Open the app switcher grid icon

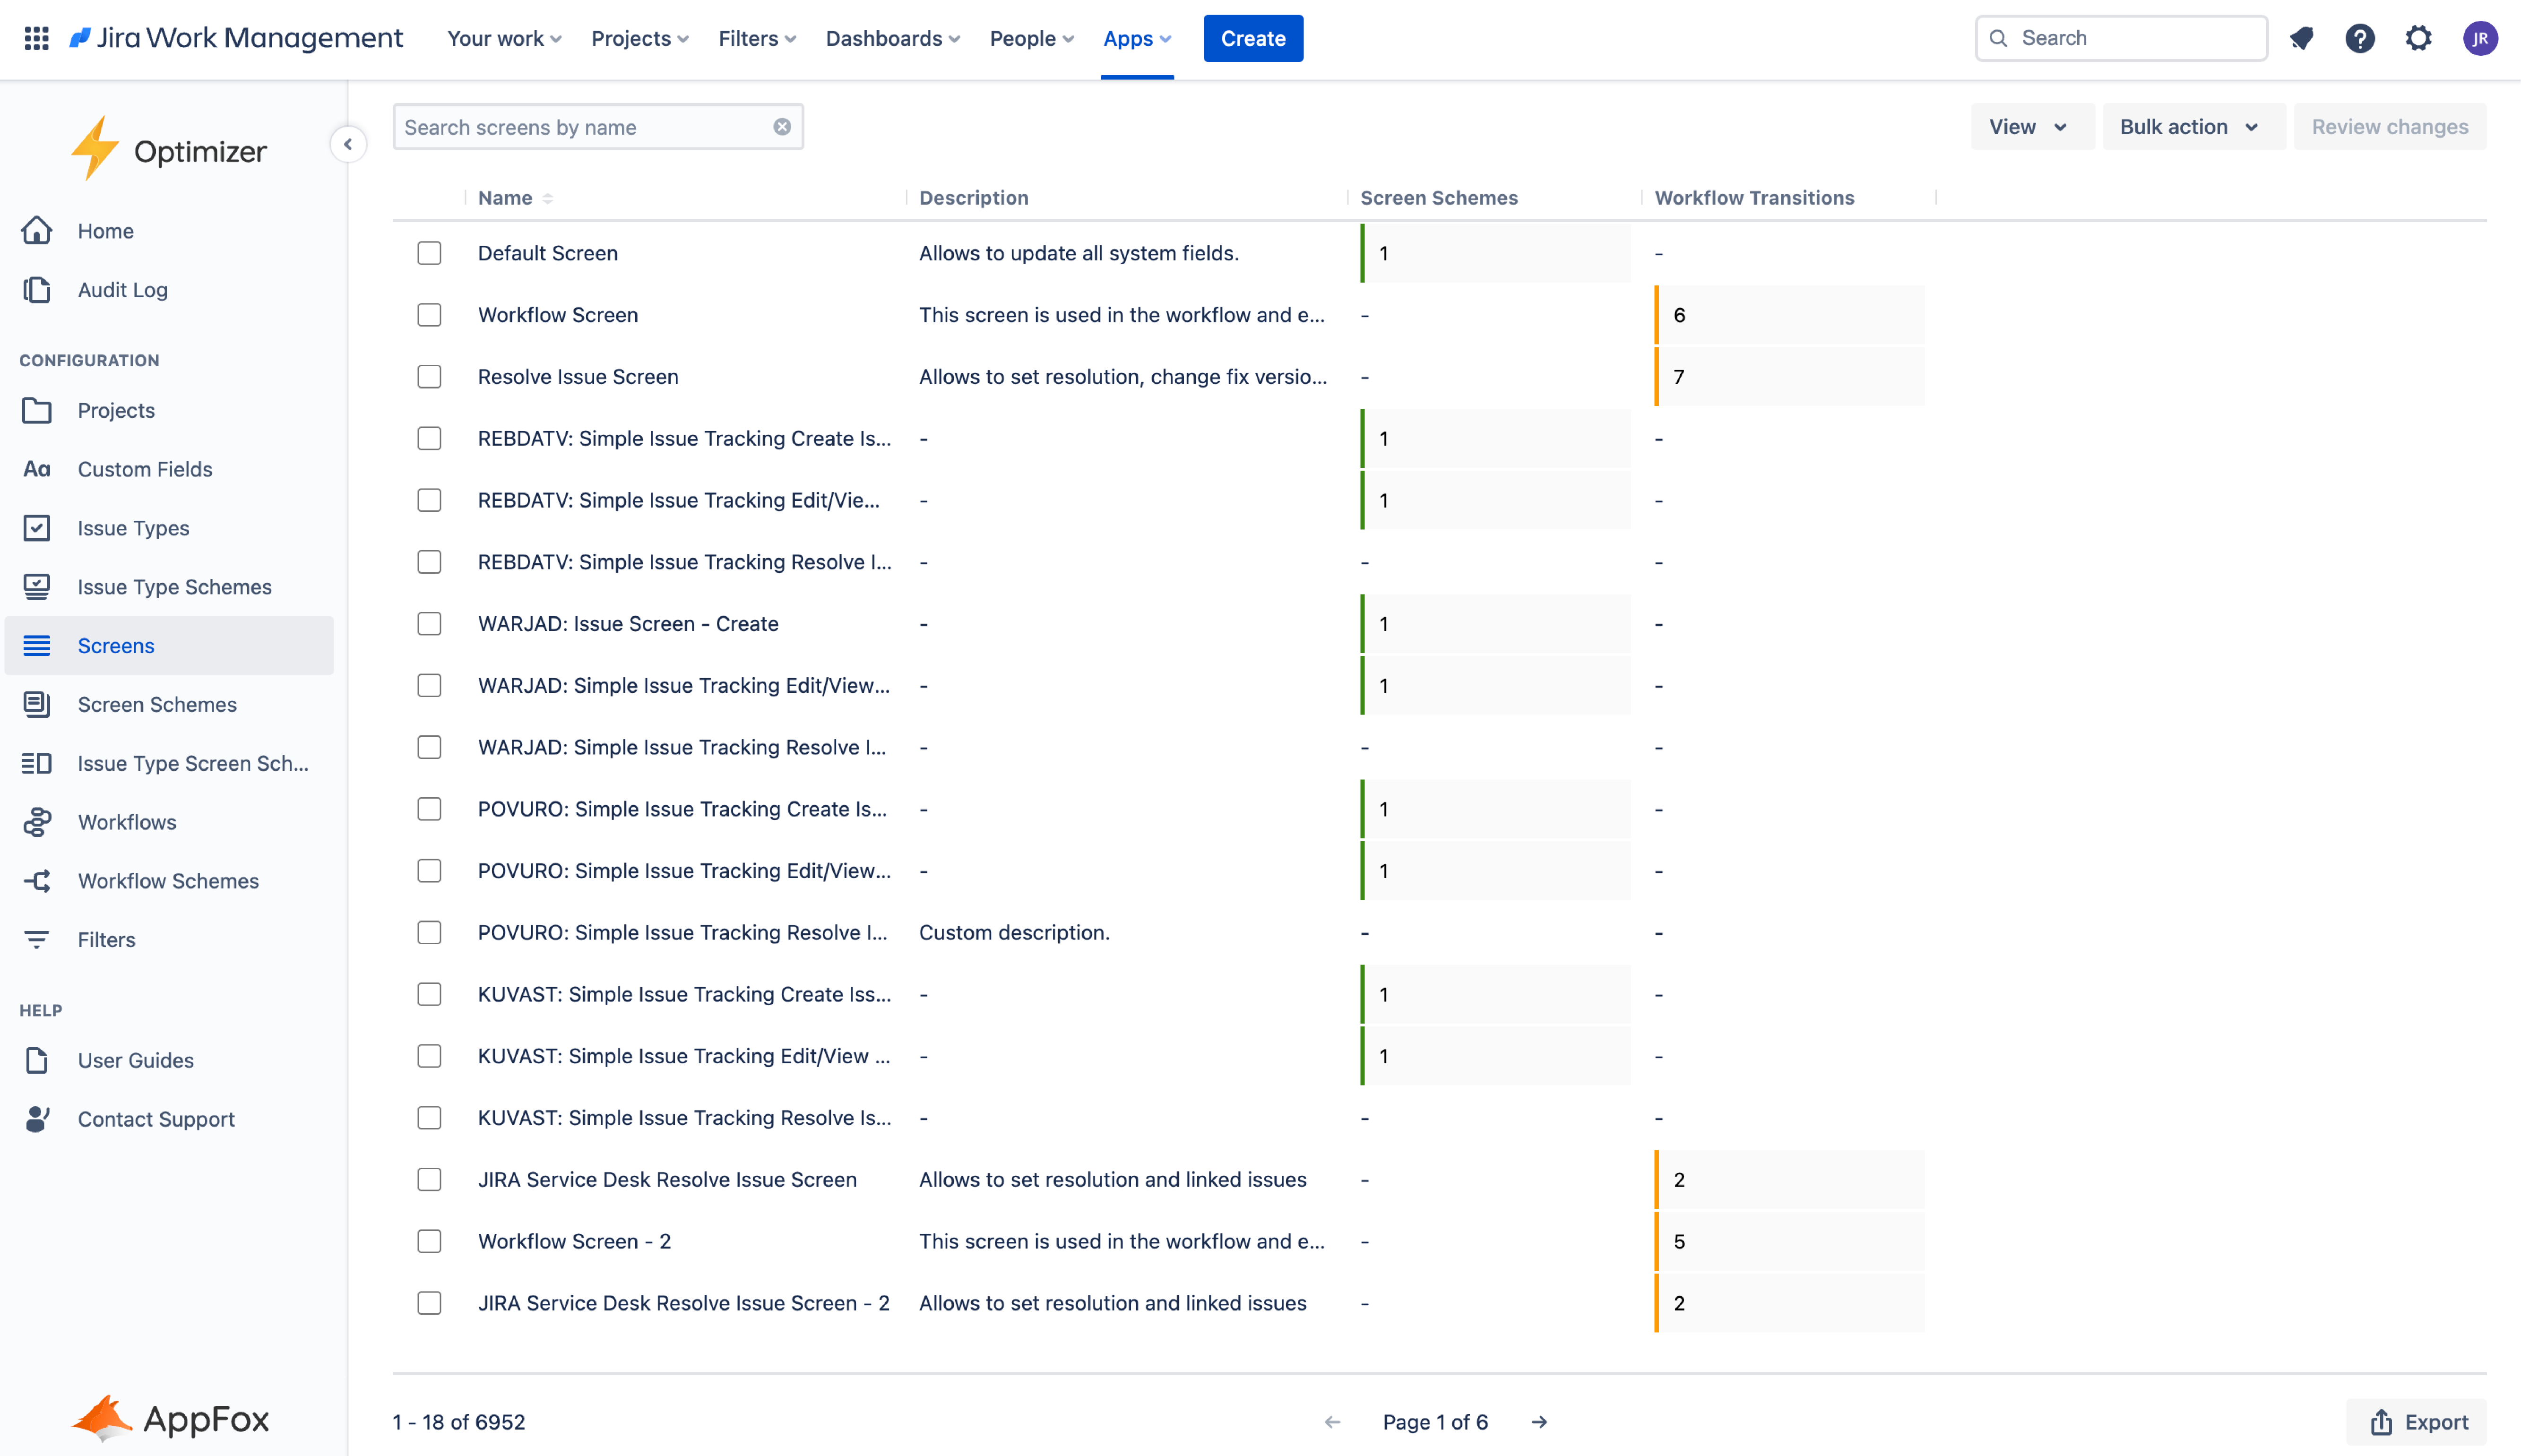(36, 38)
